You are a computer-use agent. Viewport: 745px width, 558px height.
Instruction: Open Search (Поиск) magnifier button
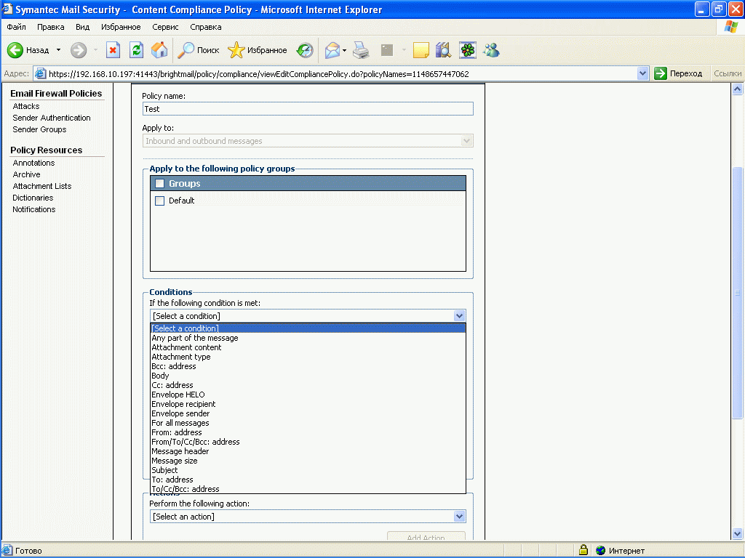point(198,50)
